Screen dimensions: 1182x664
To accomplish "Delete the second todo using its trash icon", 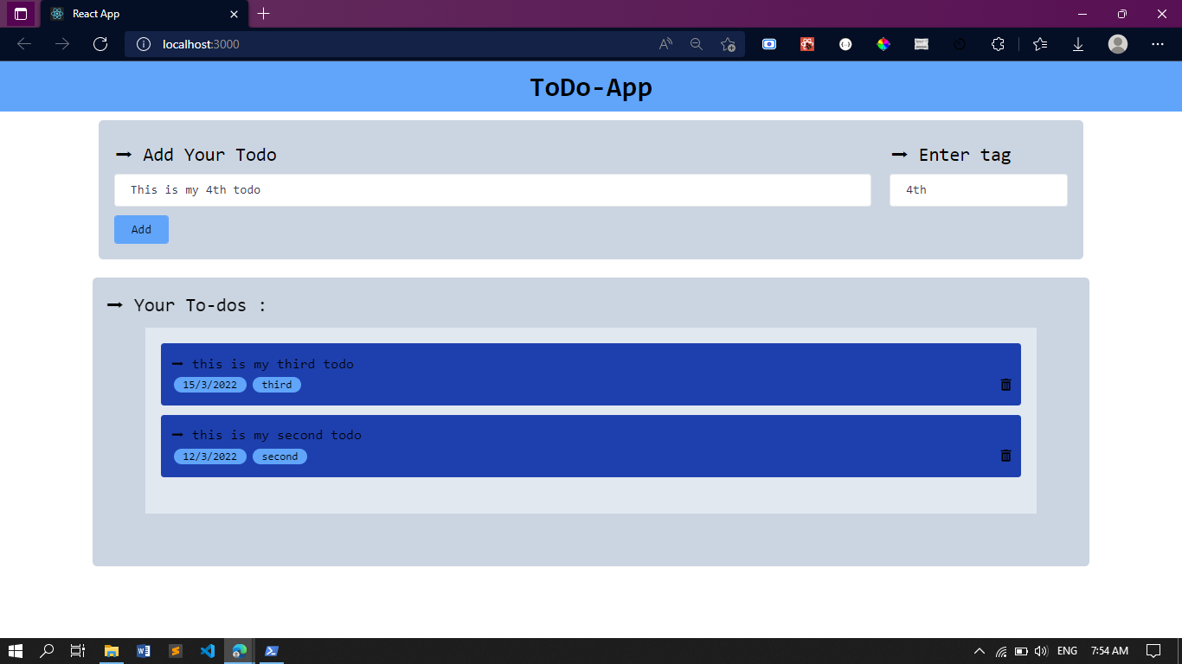I will click(1005, 455).
